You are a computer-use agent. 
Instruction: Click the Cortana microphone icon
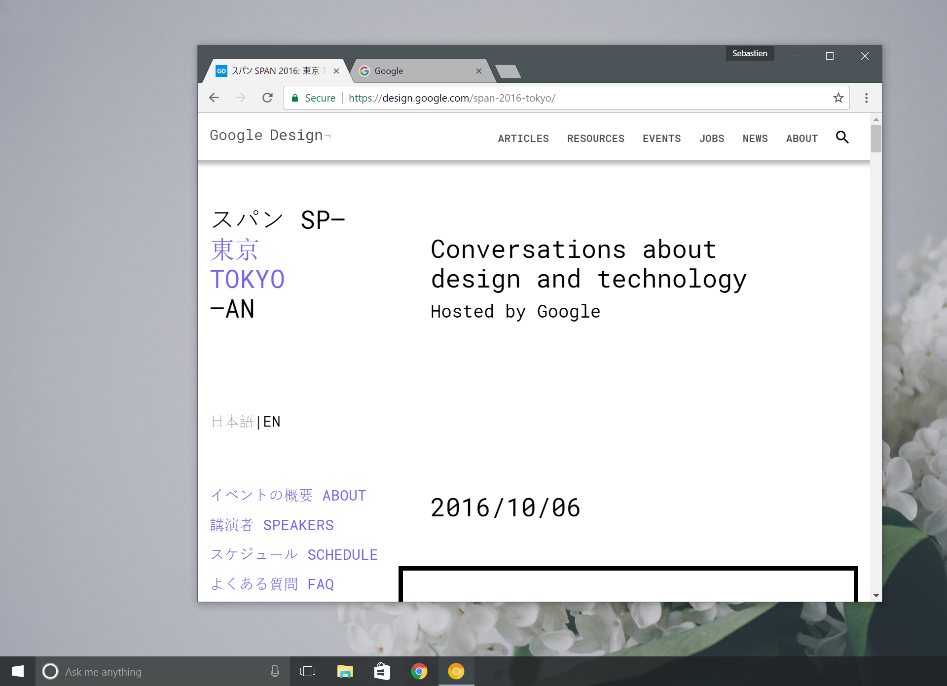(x=275, y=671)
